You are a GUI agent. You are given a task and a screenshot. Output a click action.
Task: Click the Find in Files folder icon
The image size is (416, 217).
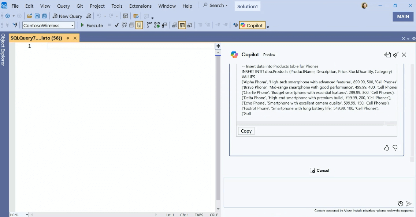point(136,16)
